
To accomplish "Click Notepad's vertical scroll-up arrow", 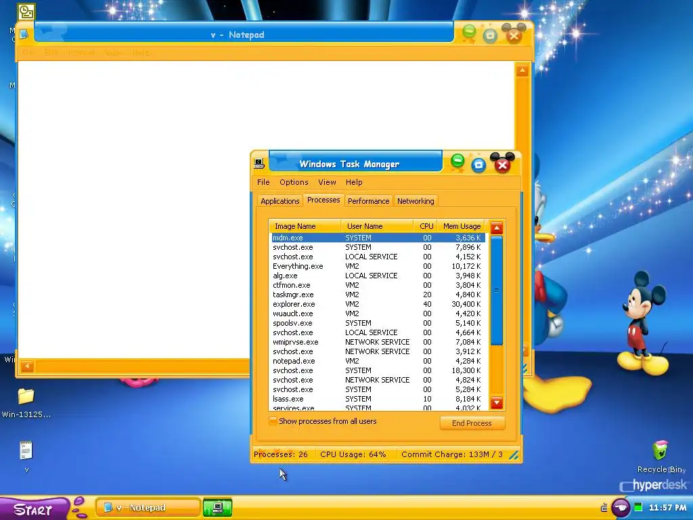I will point(522,70).
